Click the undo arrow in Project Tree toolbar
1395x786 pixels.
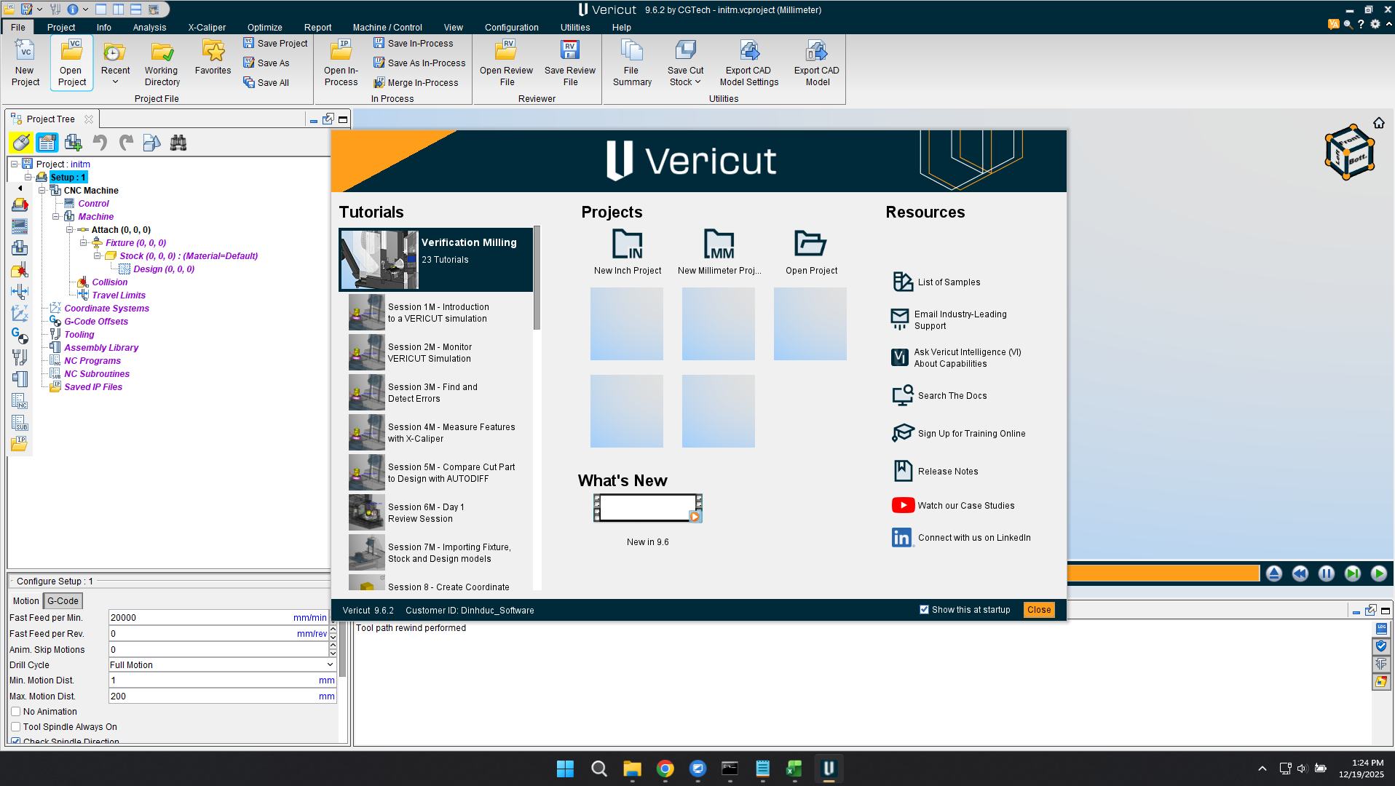coord(100,143)
